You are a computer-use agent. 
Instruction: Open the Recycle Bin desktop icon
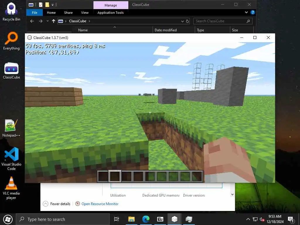click(11, 12)
